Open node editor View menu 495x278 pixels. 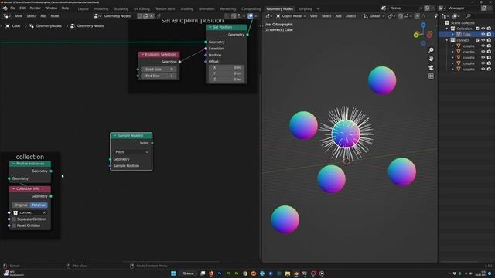19,16
